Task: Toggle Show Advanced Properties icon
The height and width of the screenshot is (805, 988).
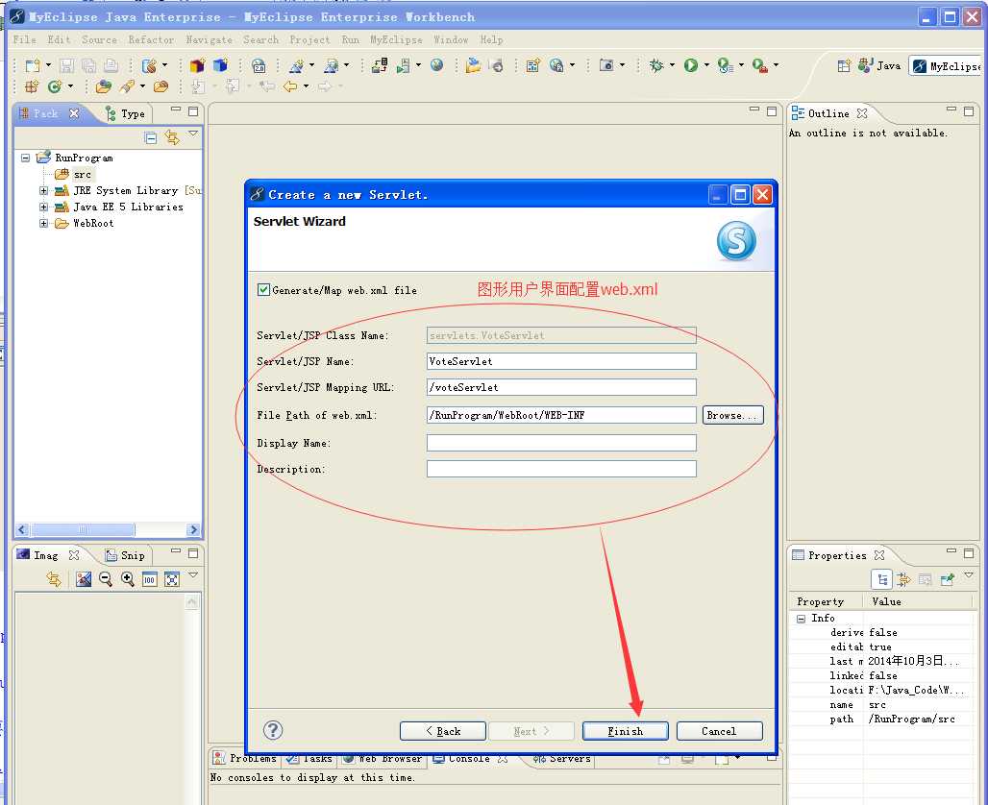Action: [x=903, y=579]
